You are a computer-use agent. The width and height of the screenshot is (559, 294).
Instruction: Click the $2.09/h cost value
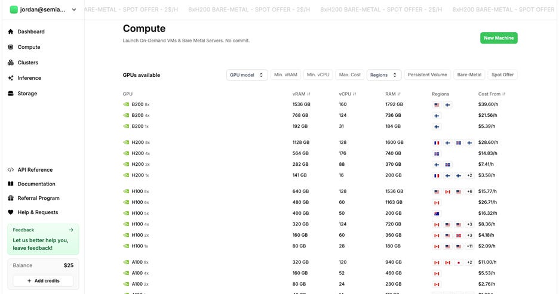click(487, 246)
